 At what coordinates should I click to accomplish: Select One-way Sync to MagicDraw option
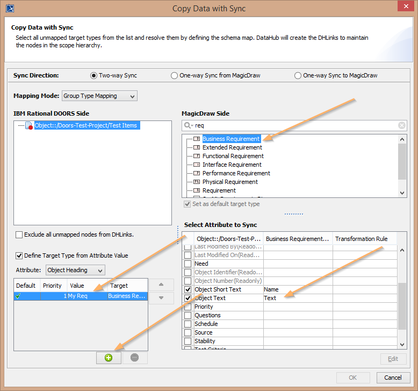pos(298,75)
